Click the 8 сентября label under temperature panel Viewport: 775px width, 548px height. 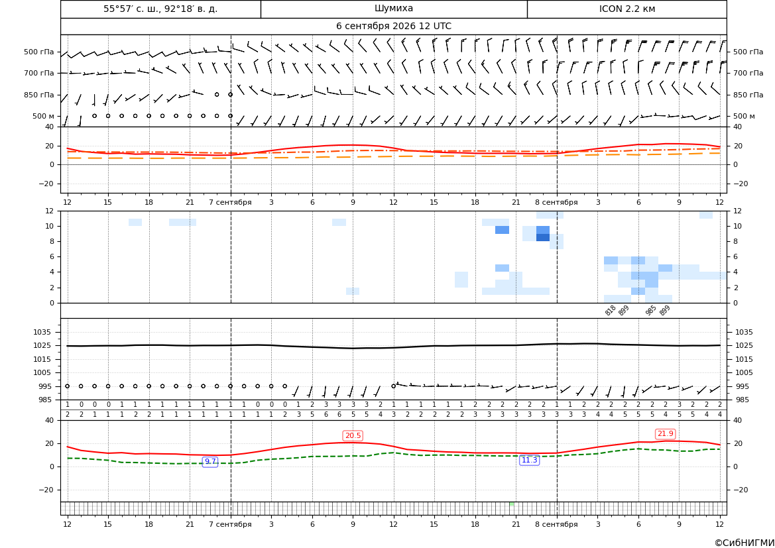pos(556,203)
